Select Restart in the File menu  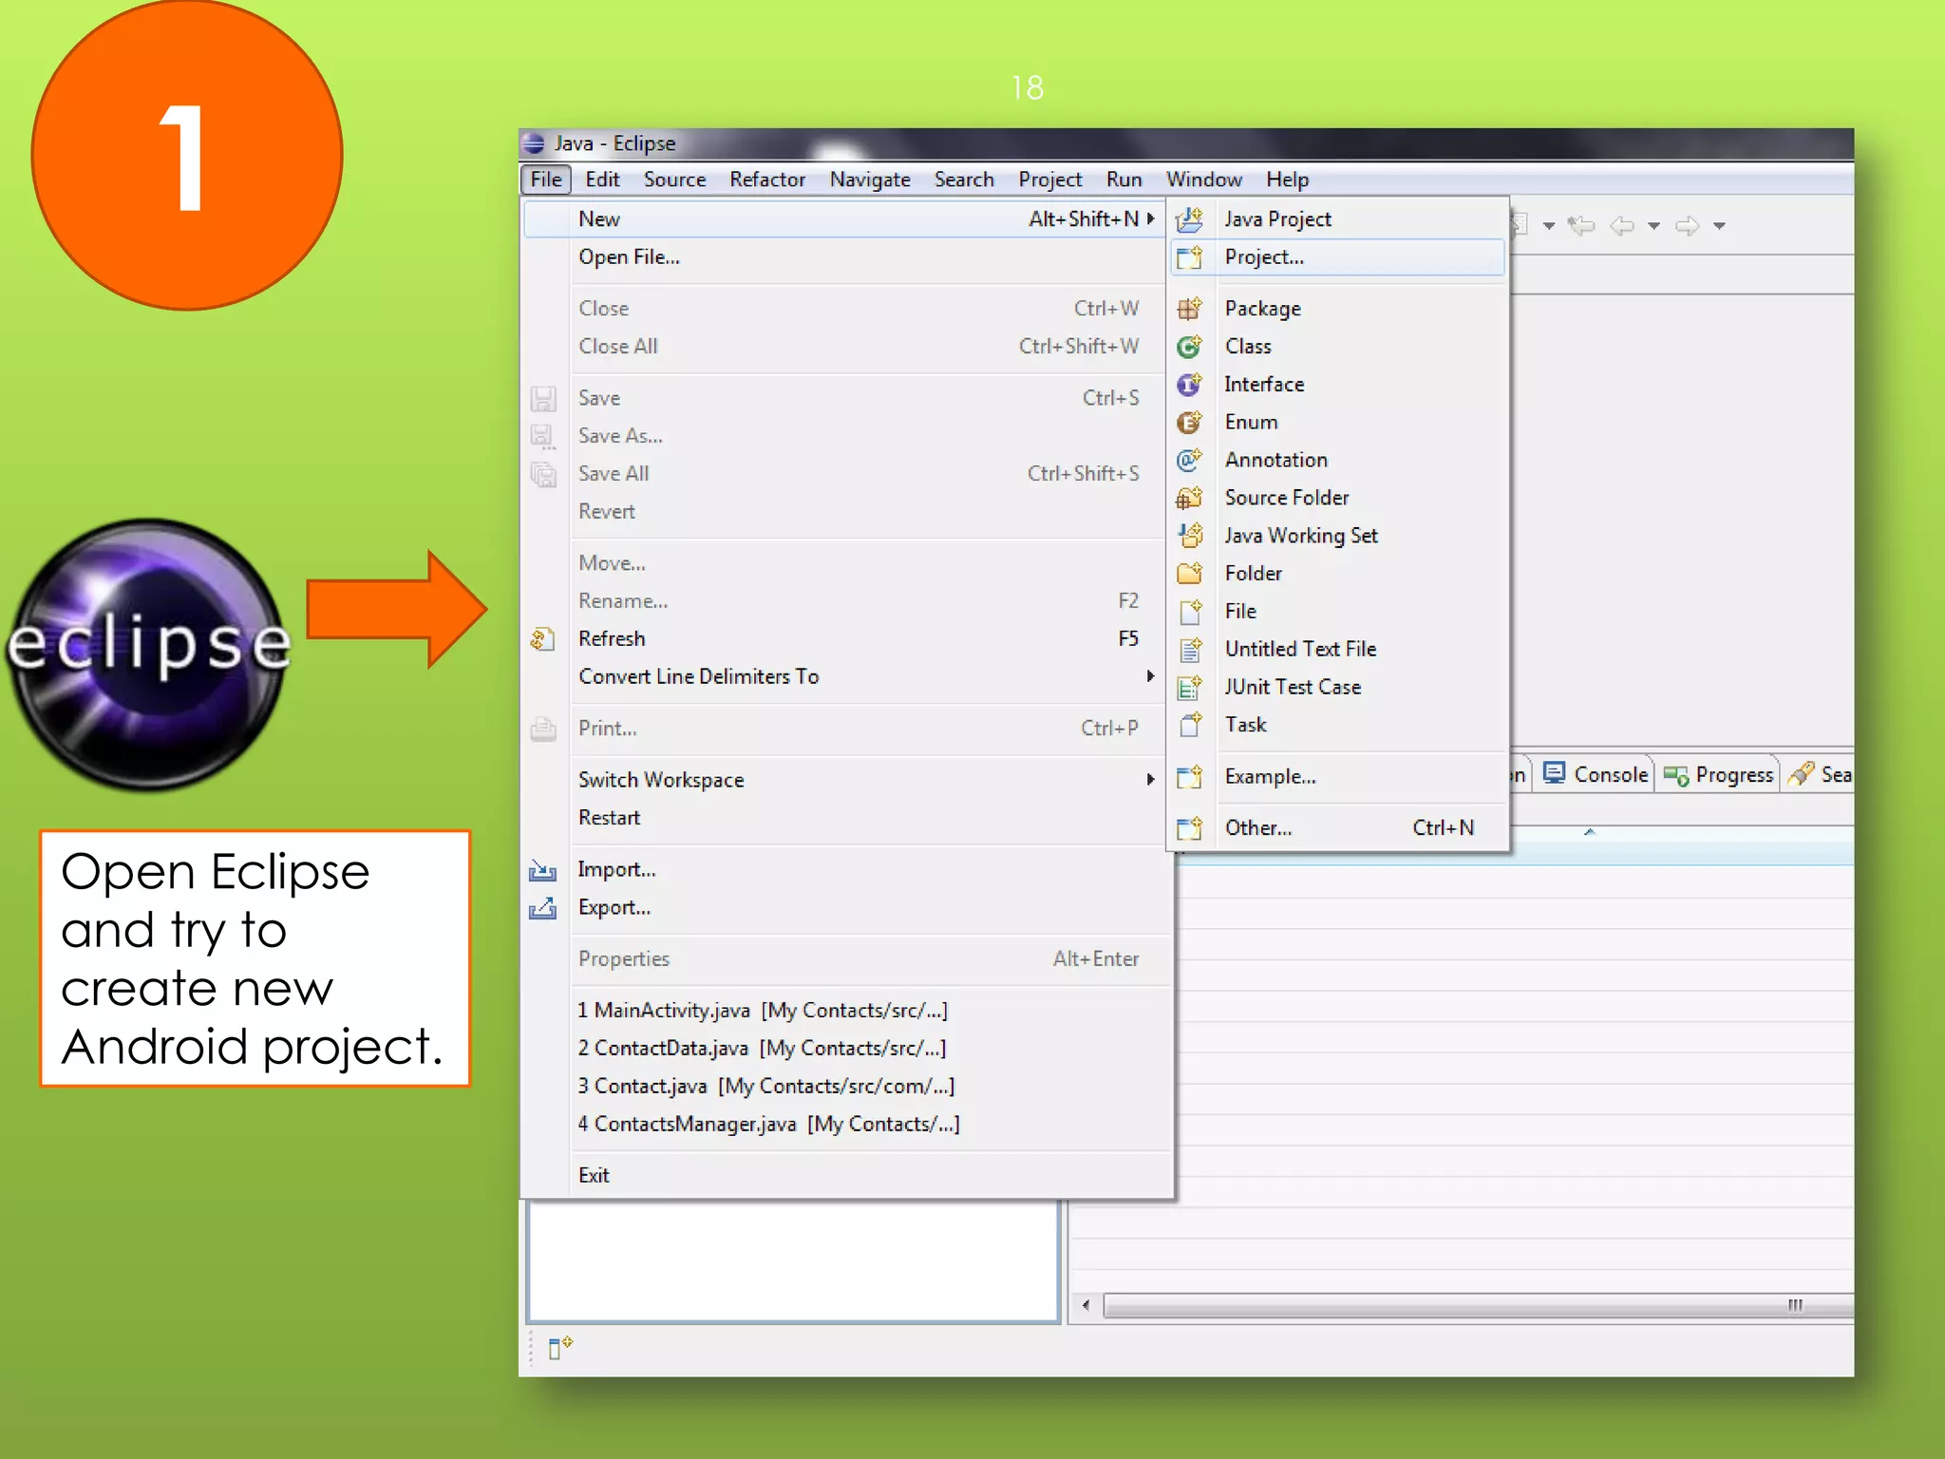(845, 818)
